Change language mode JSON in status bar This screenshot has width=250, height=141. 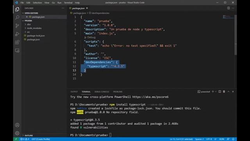coord(221,139)
